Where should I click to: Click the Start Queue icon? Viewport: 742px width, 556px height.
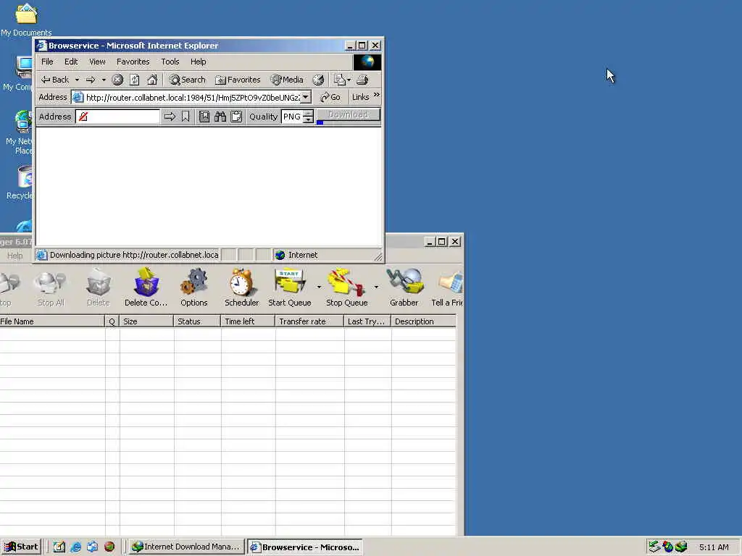coord(290,287)
